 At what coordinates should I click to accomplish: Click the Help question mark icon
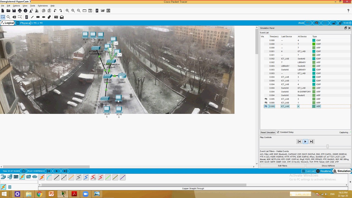click(x=348, y=11)
